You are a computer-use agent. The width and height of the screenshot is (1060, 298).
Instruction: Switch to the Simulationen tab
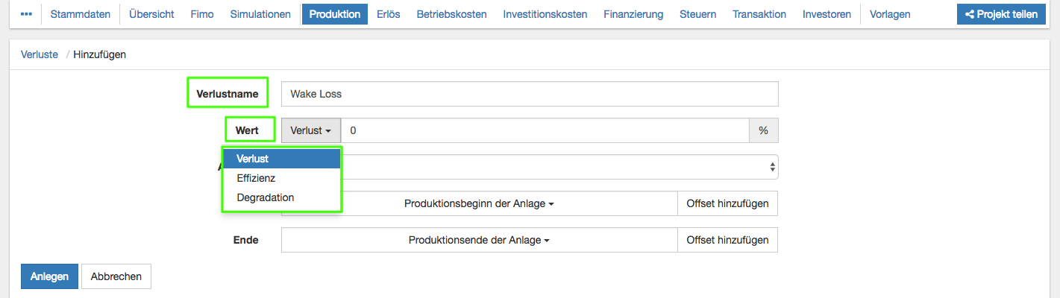point(260,14)
